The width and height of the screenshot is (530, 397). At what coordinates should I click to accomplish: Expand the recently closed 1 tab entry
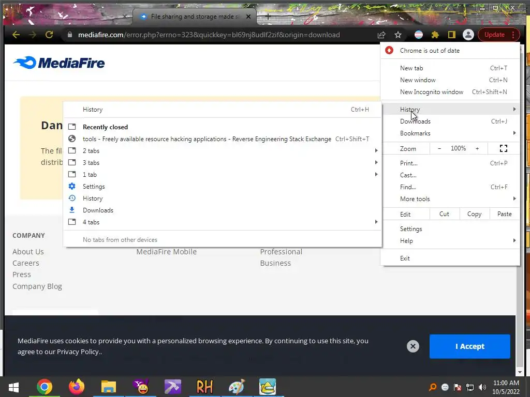223,175
